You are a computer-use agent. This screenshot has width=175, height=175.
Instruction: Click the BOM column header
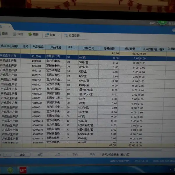(x=72, y=48)
